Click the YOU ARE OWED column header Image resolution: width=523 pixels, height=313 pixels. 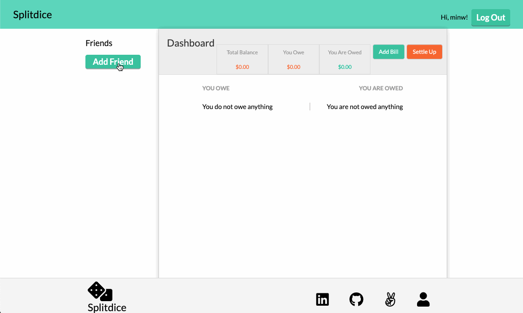point(380,89)
